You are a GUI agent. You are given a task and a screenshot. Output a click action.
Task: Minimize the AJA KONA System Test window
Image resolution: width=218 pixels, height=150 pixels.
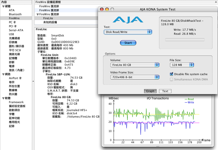click(x=107, y=9)
